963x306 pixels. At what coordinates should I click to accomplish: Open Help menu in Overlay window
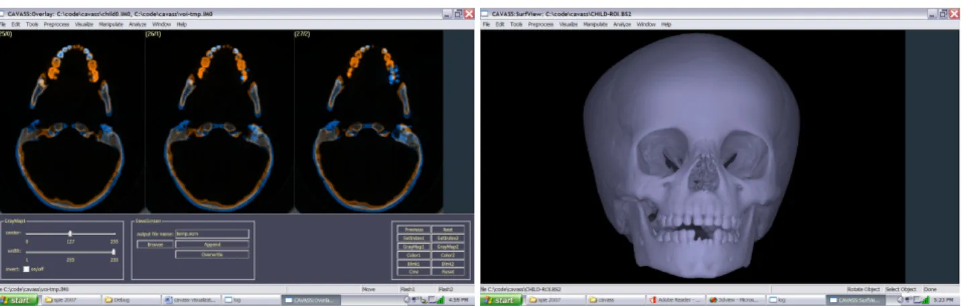pos(182,24)
